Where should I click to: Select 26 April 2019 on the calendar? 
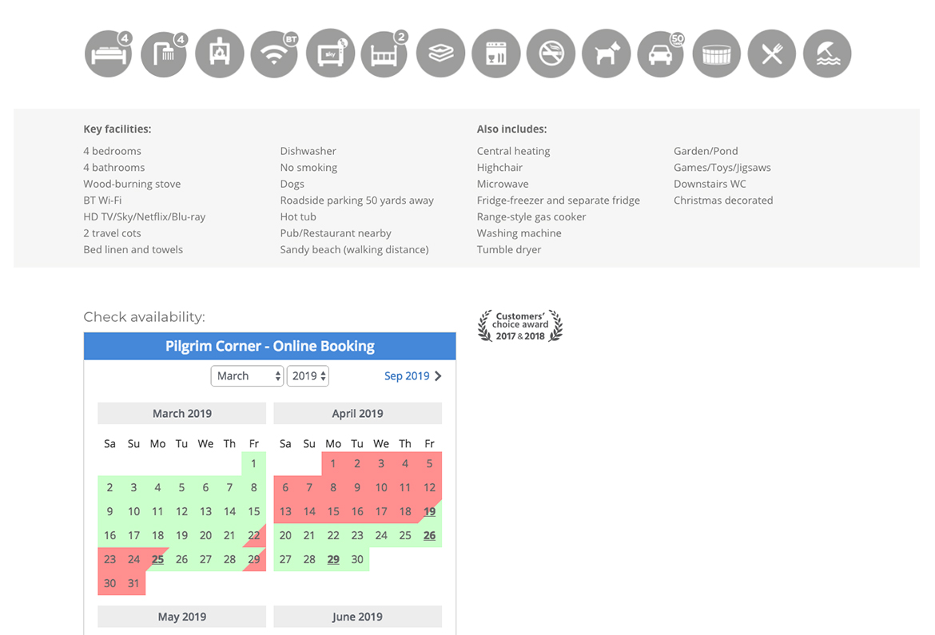tap(429, 535)
